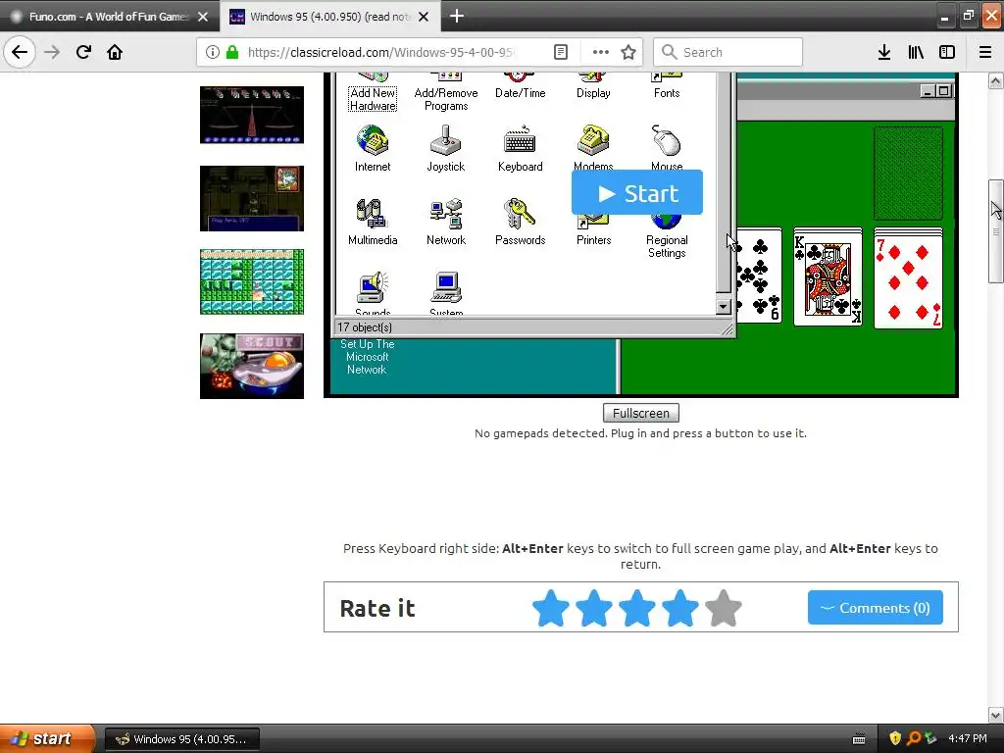Open the teal tile maze game thumbnail
The image size is (1004, 753).
[252, 281]
